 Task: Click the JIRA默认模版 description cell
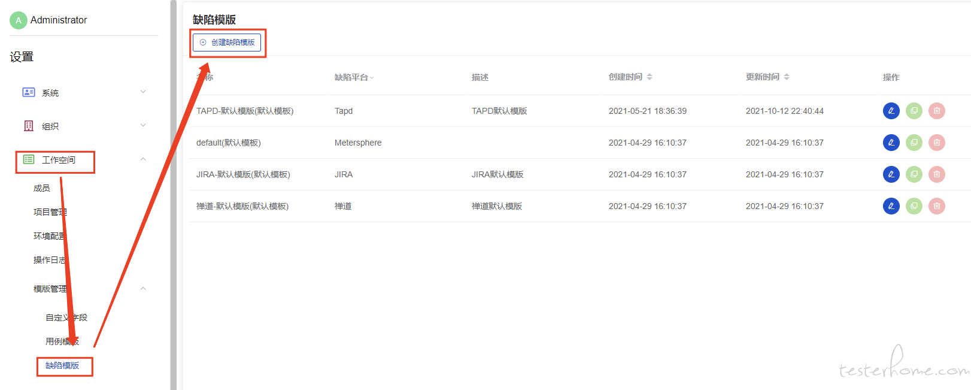(497, 174)
